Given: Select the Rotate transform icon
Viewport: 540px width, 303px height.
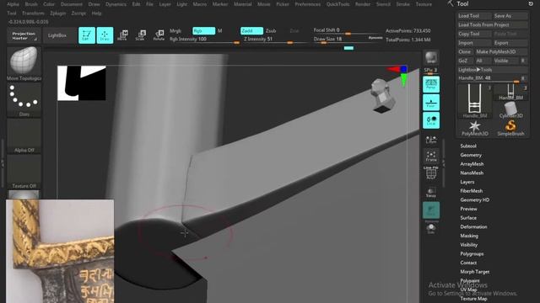Looking at the screenshot, I should 159,35.
